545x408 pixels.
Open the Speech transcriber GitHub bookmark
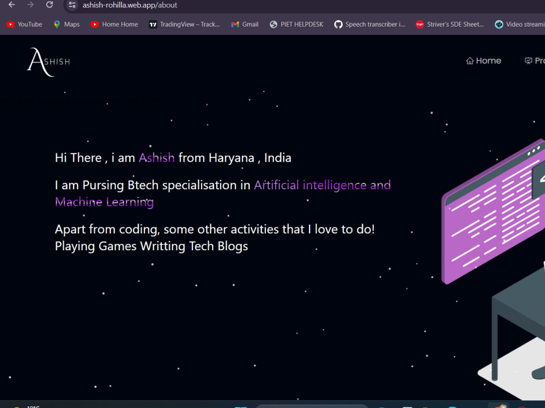370,24
